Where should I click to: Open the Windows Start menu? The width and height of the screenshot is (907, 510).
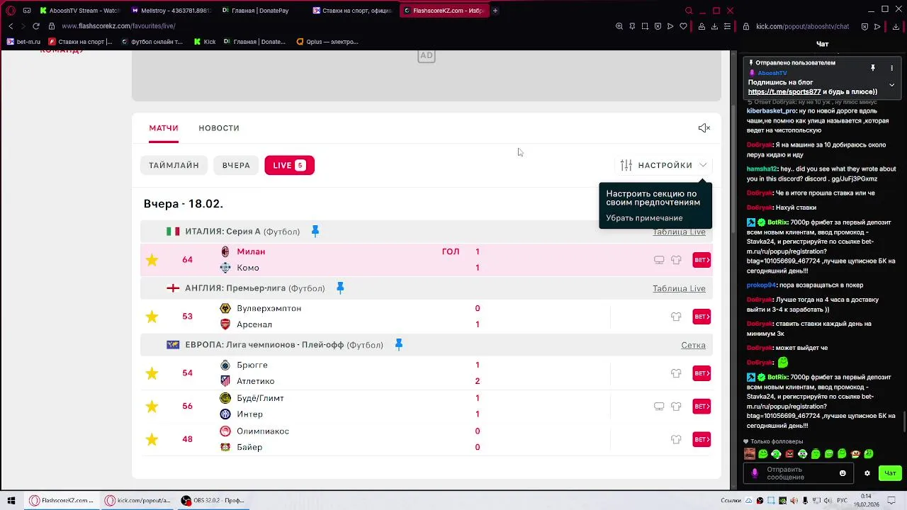[x=11, y=500]
